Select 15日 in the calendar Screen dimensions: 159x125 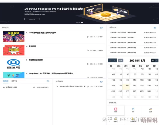(x=141, y=81)
